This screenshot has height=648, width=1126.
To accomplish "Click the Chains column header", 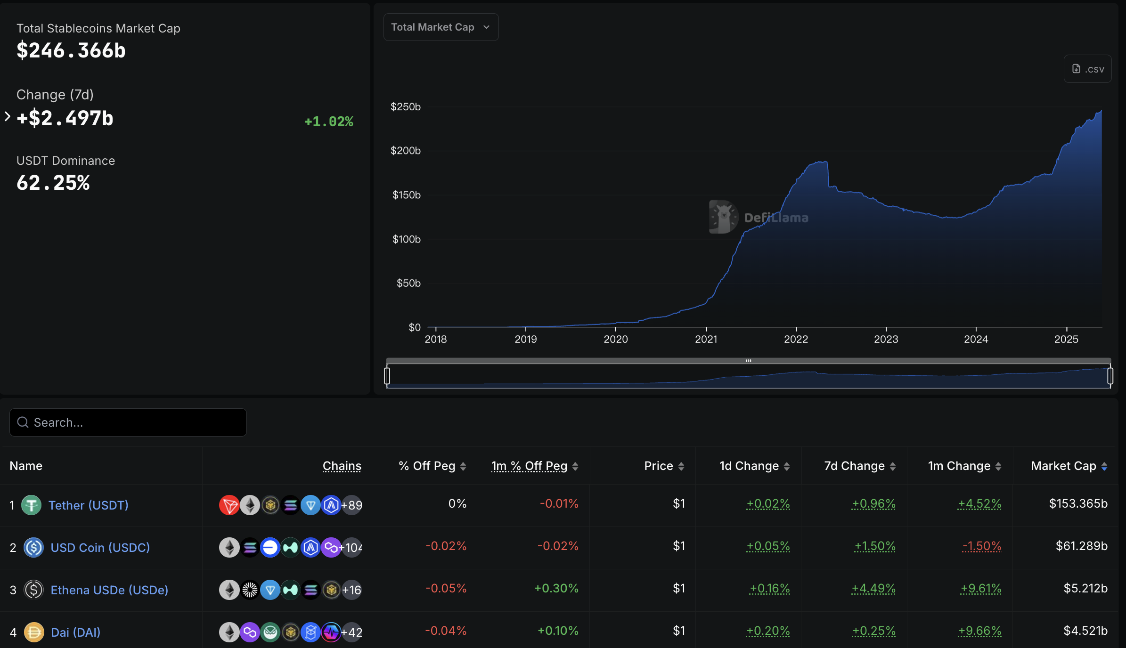I will (342, 466).
